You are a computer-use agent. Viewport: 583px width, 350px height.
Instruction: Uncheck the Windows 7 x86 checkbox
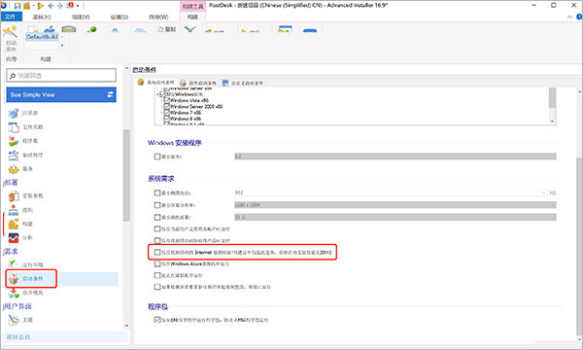(x=167, y=113)
